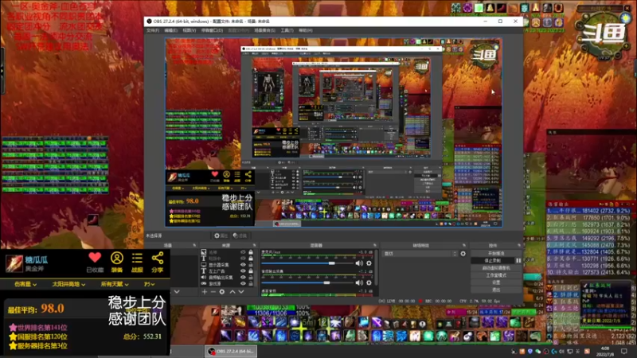The height and width of the screenshot is (358, 637).
Task: Open transition properties gear icon
Action: click(463, 254)
